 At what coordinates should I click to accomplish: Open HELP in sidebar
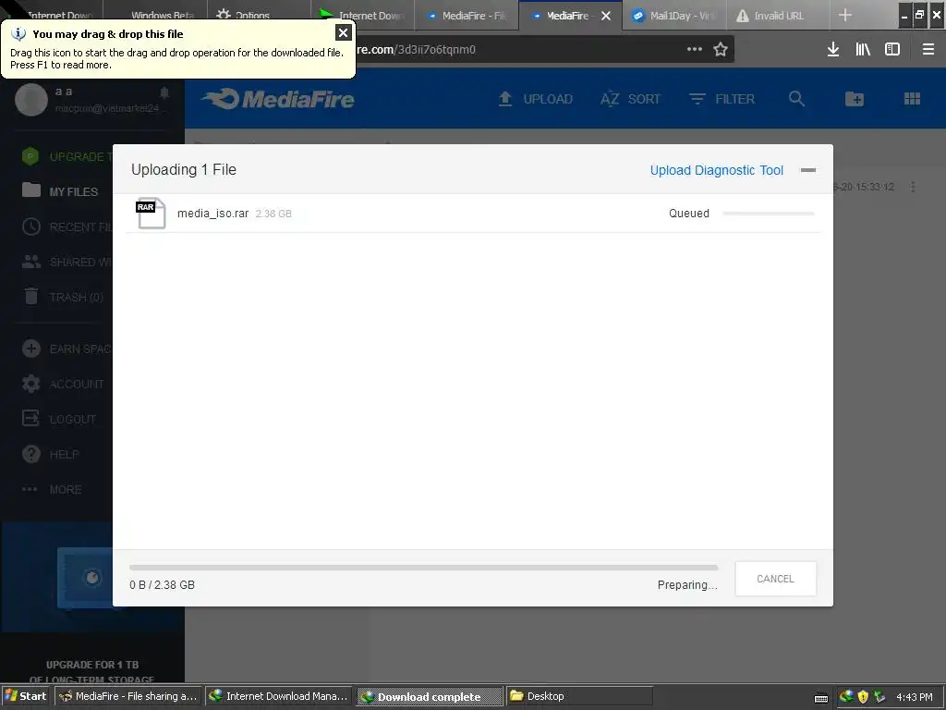pos(51,454)
